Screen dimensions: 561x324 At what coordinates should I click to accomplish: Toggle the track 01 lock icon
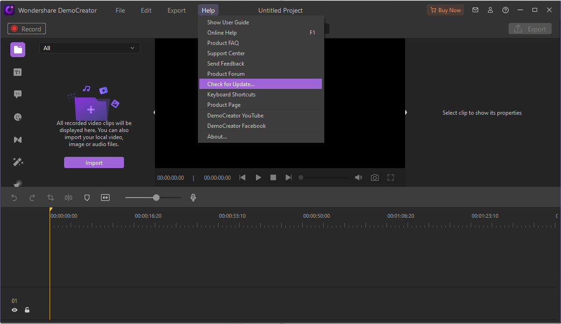pos(27,310)
